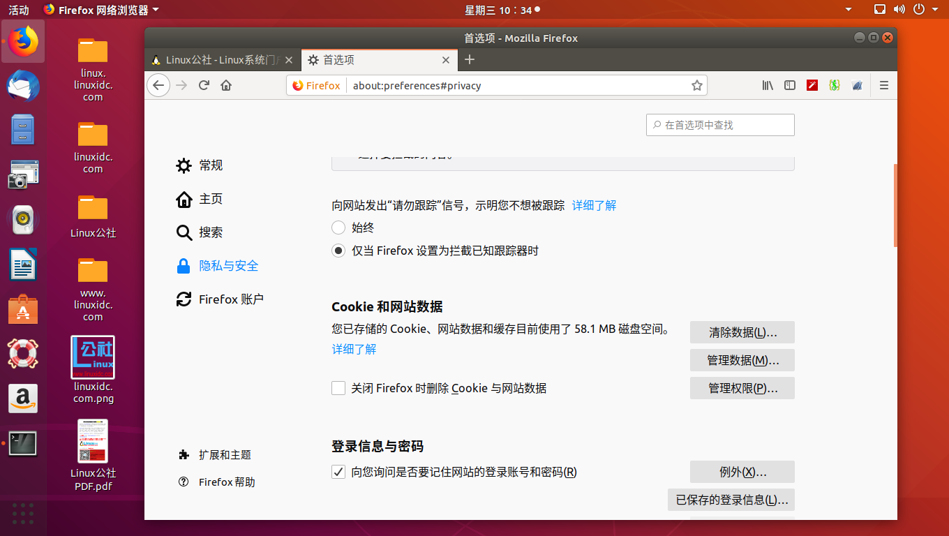Image resolution: width=949 pixels, height=536 pixels.
Task: Click the 例外(X)… button
Action: [742, 472]
